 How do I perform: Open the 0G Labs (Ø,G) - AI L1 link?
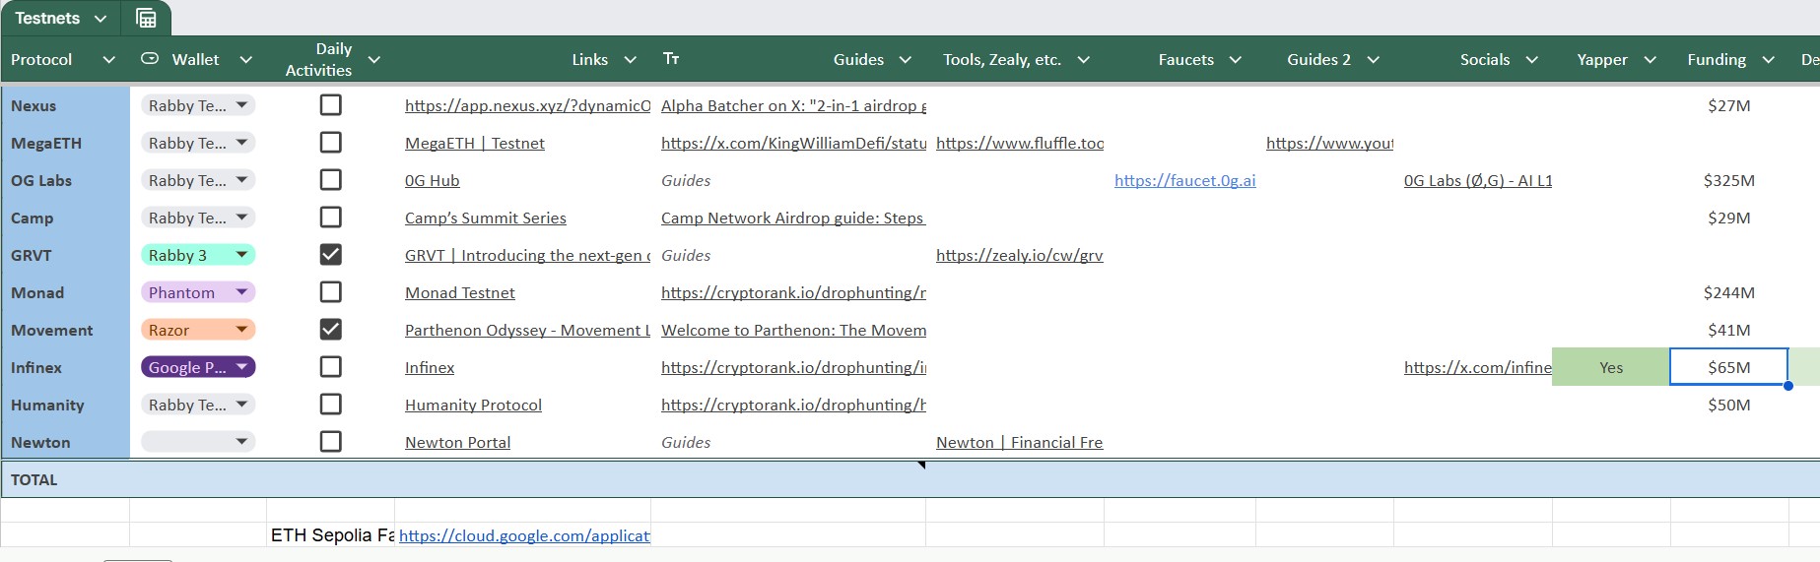pos(1478,180)
